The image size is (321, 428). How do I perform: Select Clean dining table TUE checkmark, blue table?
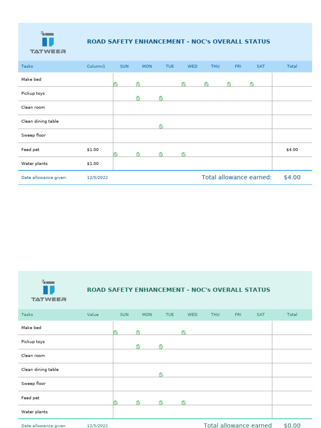click(161, 126)
